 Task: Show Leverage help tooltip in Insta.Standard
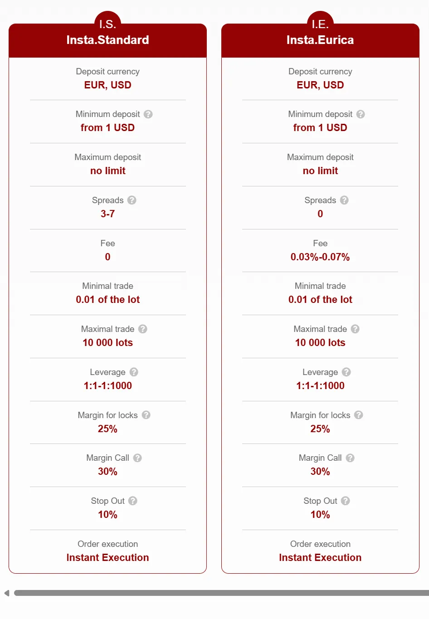pyautogui.click(x=134, y=372)
